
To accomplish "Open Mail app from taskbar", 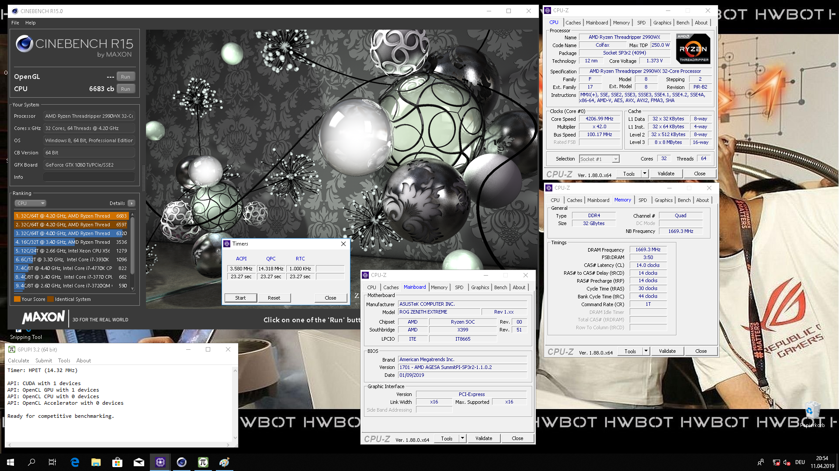I will click(x=139, y=462).
